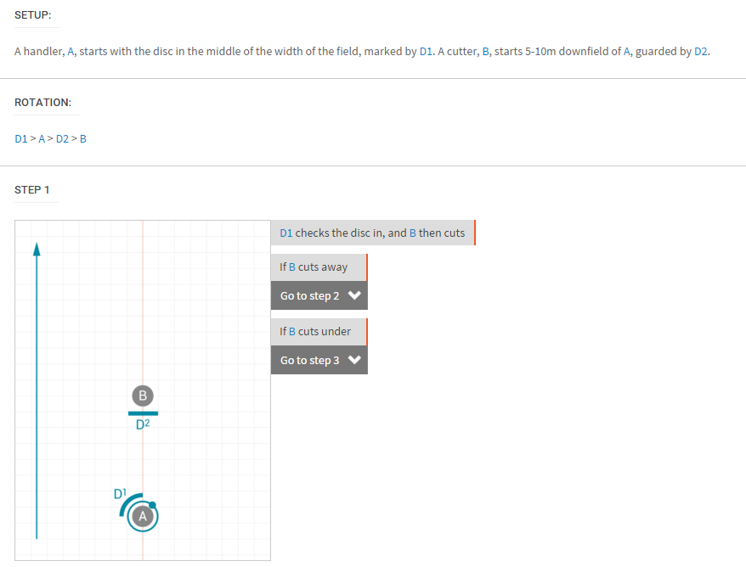The image size is (746, 567).
Task: Click the D2 defender label on the diagram
Action: pyautogui.click(x=143, y=424)
